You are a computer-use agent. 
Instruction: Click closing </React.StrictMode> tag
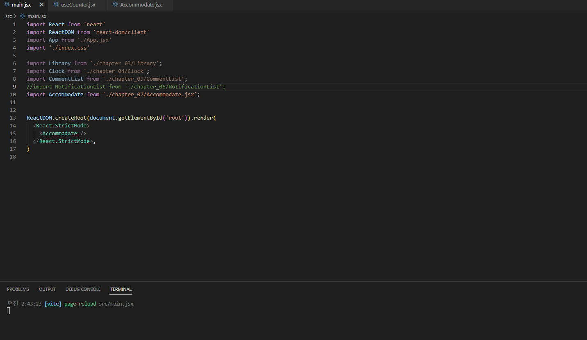pos(63,141)
